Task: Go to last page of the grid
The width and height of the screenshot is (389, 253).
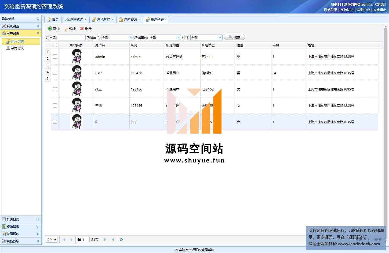Action: (x=113, y=240)
